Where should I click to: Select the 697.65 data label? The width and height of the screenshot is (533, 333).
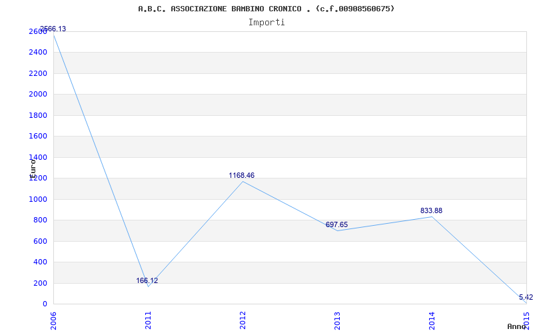click(337, 224)
